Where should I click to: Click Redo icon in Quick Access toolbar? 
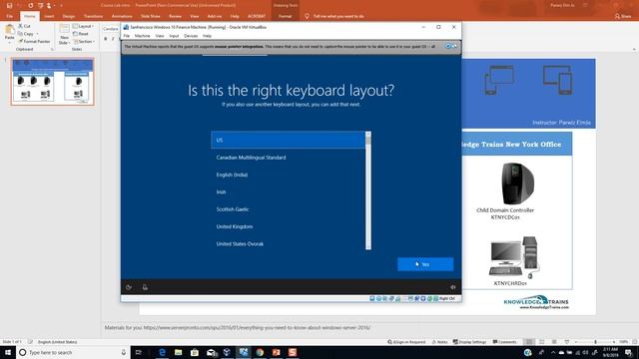pos(31,6)
